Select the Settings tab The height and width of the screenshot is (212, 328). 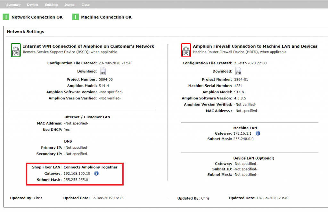coord(52,4)
